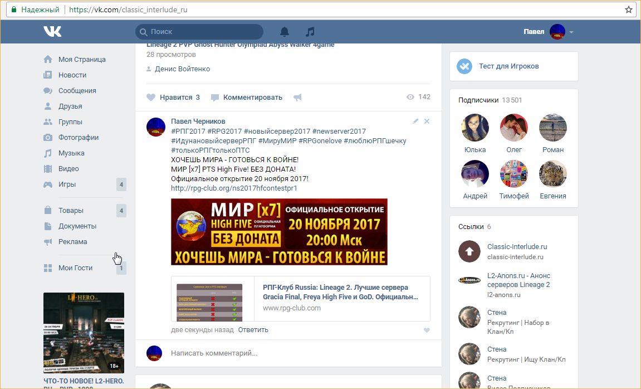Click Ответить under the post

(x=253, y=330)
